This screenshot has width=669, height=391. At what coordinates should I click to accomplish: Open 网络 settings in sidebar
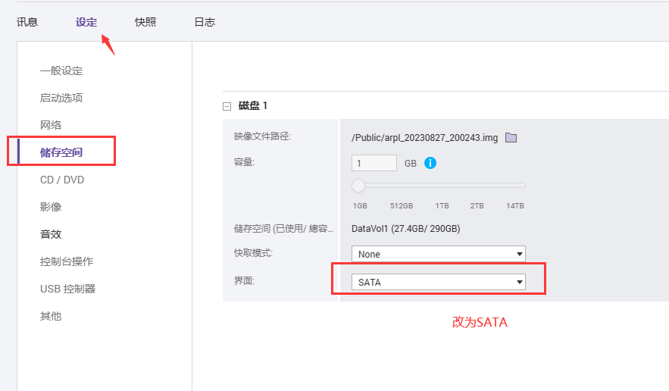click(51, 125)
